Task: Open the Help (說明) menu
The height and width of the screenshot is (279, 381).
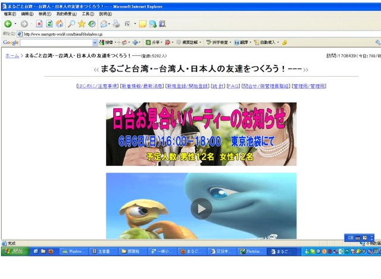Action: pos(105,14)
